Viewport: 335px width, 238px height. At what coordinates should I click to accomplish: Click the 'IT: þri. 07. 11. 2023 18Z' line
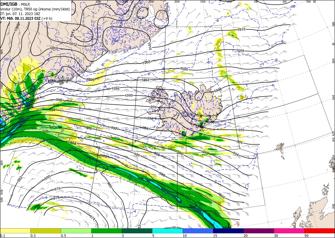pyautogui.click(x=20, y=13)
